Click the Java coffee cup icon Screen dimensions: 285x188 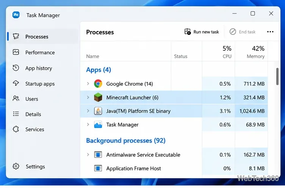click(98, 111)
